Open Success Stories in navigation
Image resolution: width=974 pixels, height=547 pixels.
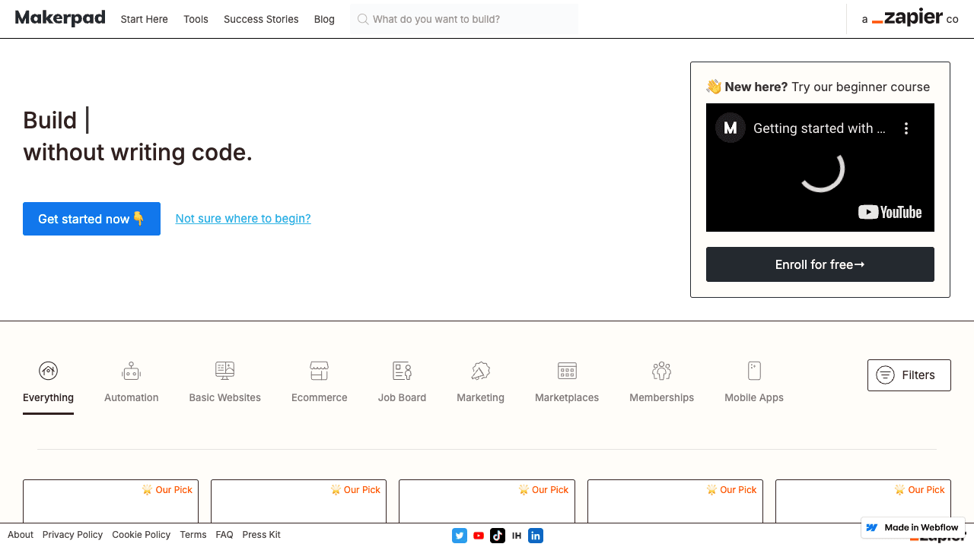(261, 19)
